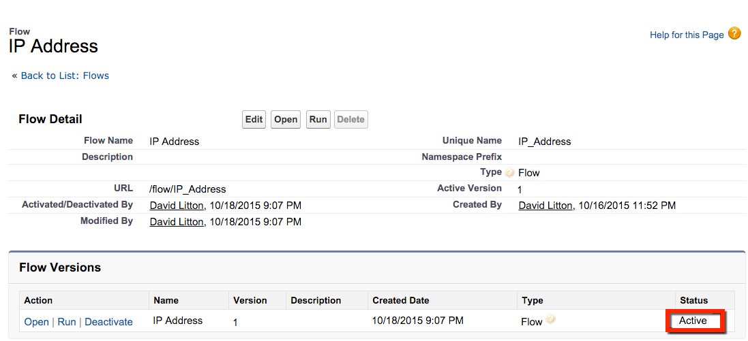Click the orange help question mark icon

pyautogui.click(x=734, y=33)
